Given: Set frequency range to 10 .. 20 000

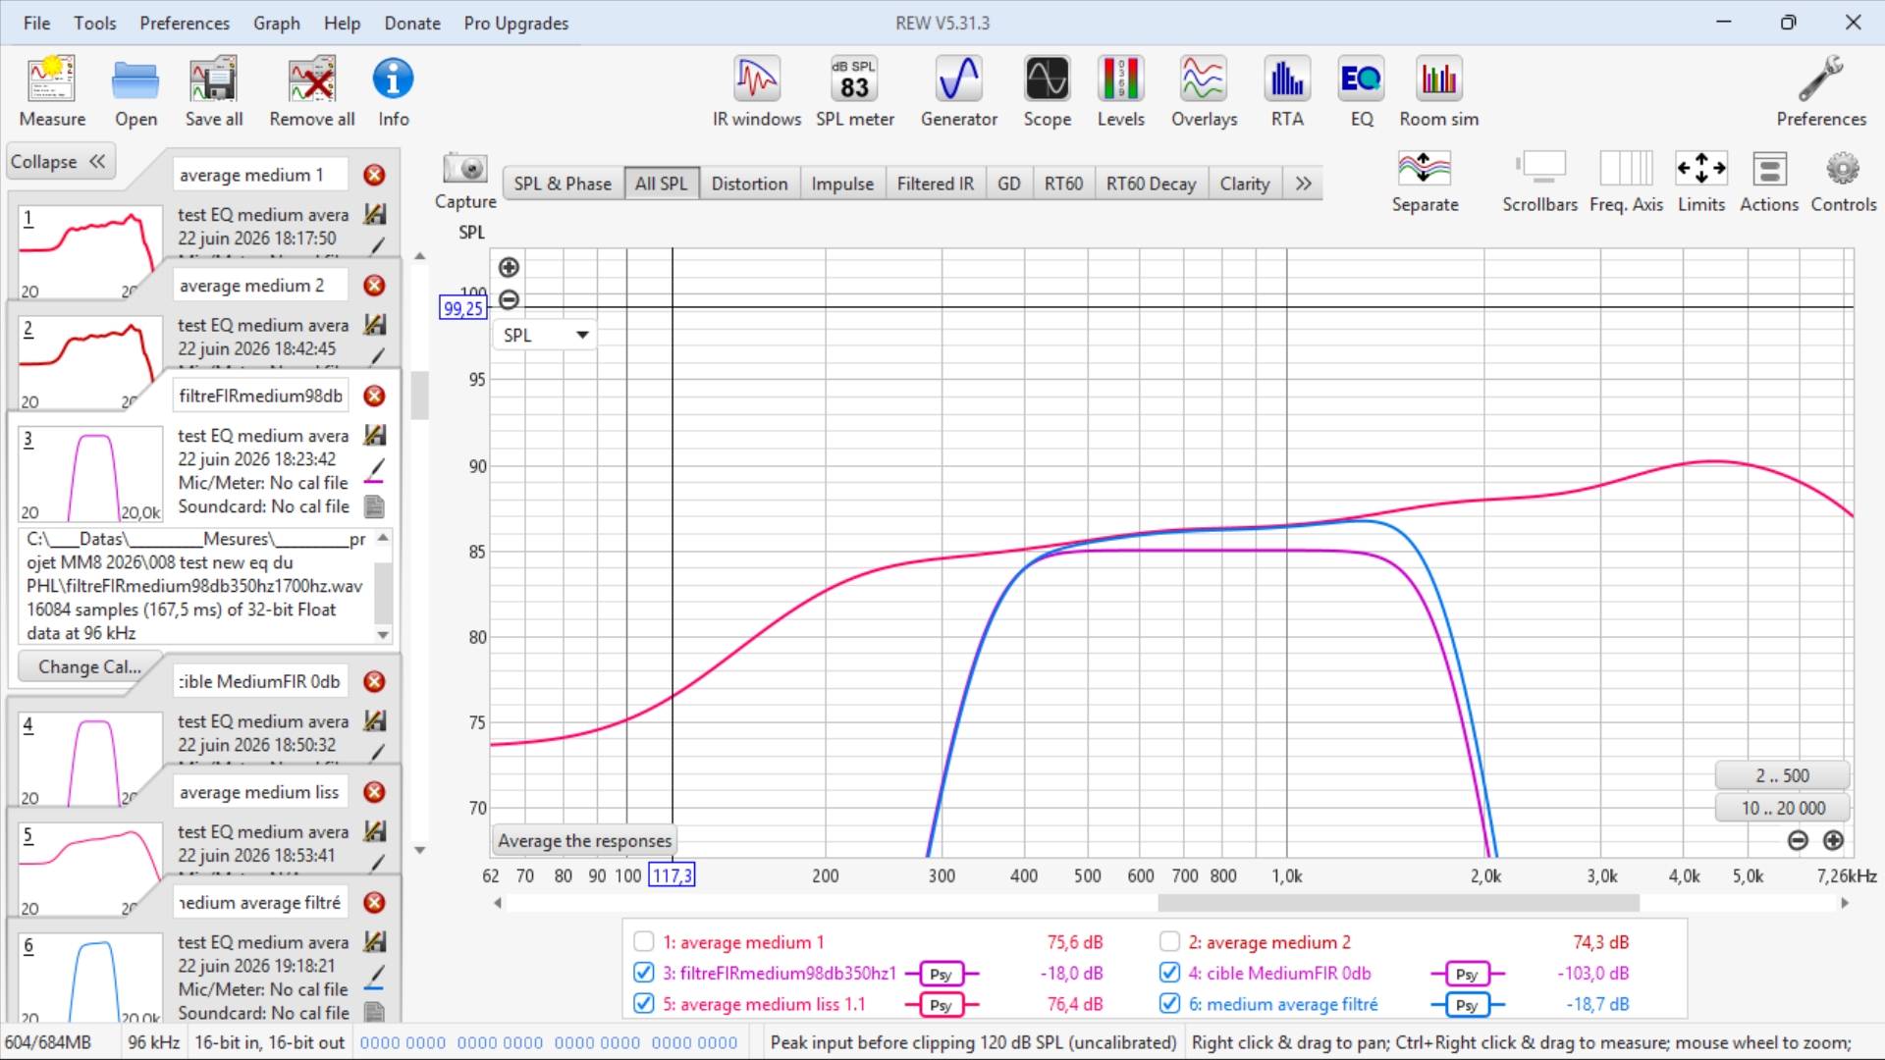Looking at the screenshot, I should coord(1782,808).
